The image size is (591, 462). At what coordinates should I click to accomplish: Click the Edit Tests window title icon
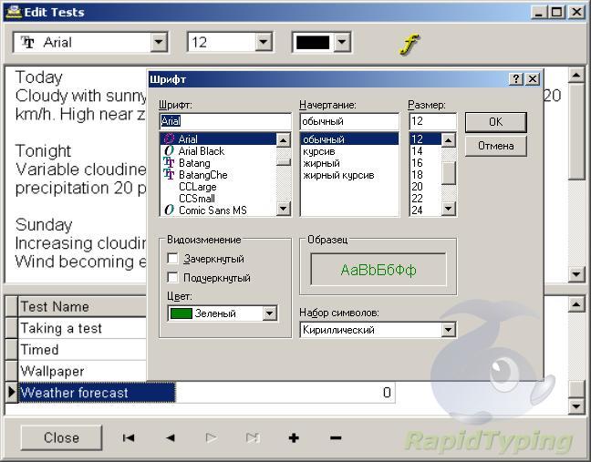[x=14, y=12]
